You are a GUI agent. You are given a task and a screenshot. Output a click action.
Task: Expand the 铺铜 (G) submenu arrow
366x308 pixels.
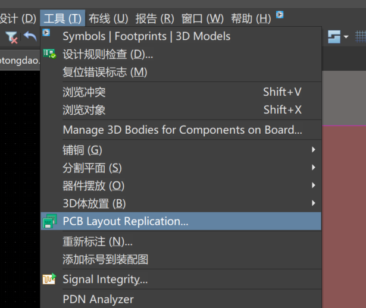[313, 150]
